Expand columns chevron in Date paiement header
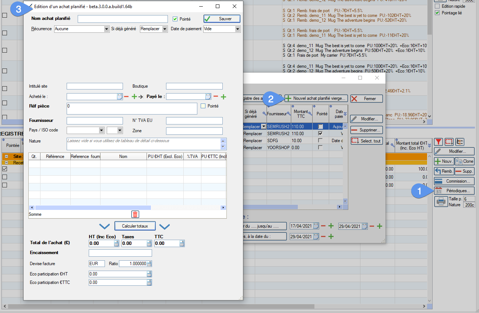Viewport: 479px width, 313px height. (345, 113)
